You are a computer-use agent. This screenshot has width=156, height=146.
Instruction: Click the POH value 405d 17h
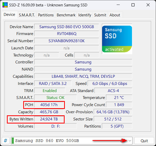(x=49, y=105)
